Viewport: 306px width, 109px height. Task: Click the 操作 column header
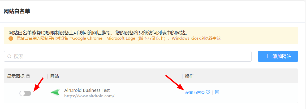click(189, 76)
